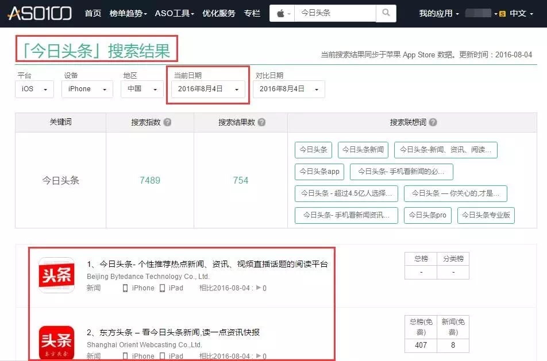The width and height of the screenshot is (547, 361).
Task: Open the 东方头条 result title link
Action: [174, 332]
